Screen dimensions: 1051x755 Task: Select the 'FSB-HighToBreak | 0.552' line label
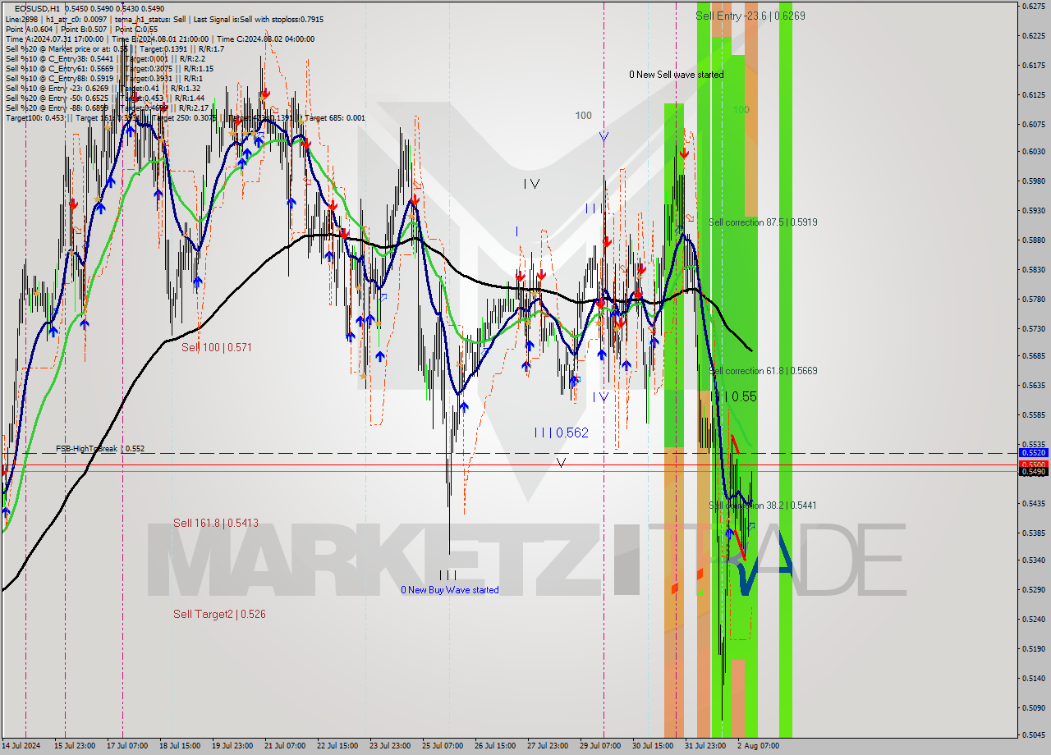tap(100, 449)
